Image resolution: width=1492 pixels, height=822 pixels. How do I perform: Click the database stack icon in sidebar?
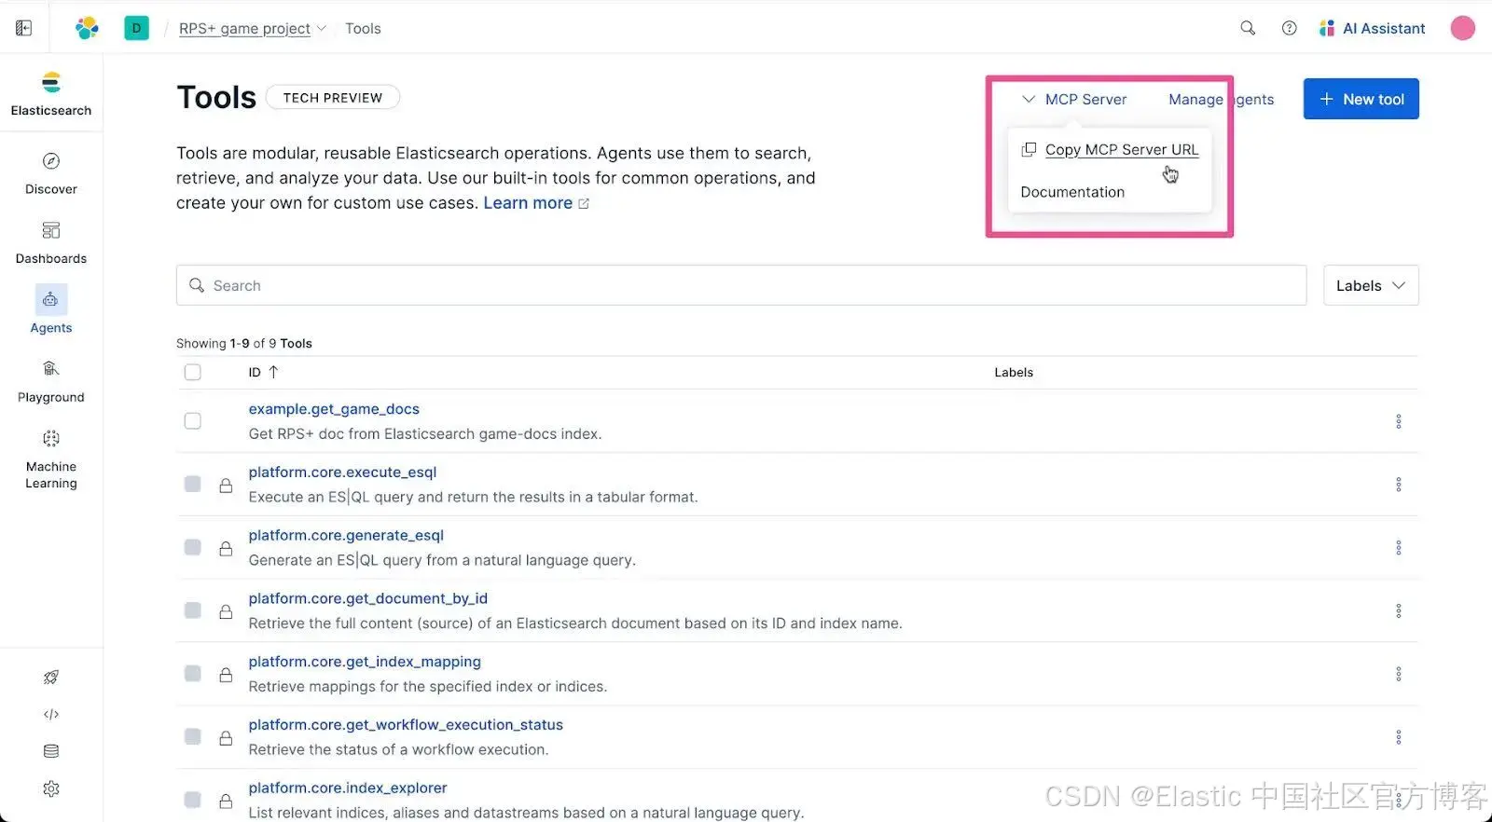tap(51, 751)
